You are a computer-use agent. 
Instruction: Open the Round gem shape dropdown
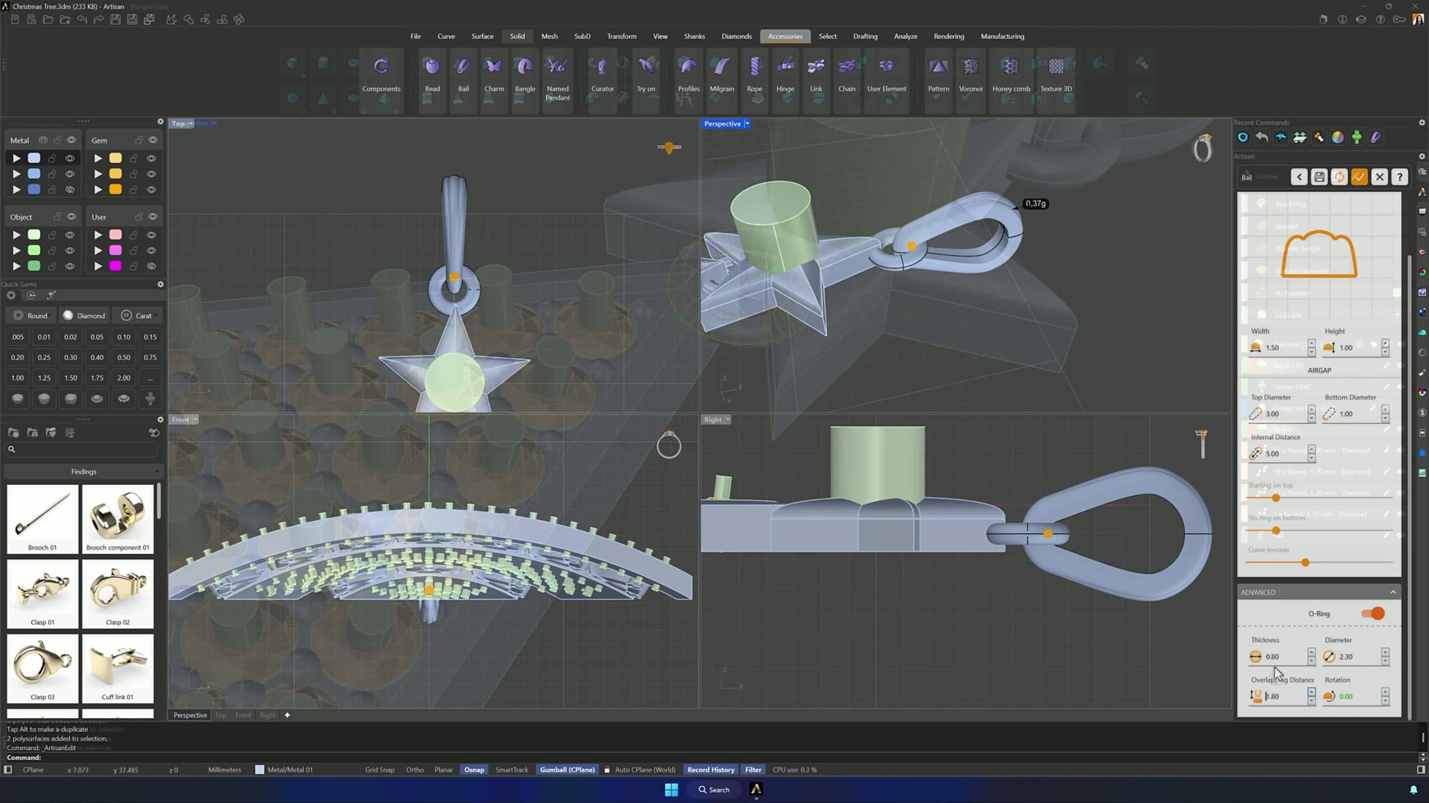click(x=33, y=315)
